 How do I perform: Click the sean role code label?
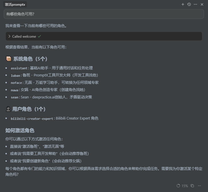click(x=15, y=97)
